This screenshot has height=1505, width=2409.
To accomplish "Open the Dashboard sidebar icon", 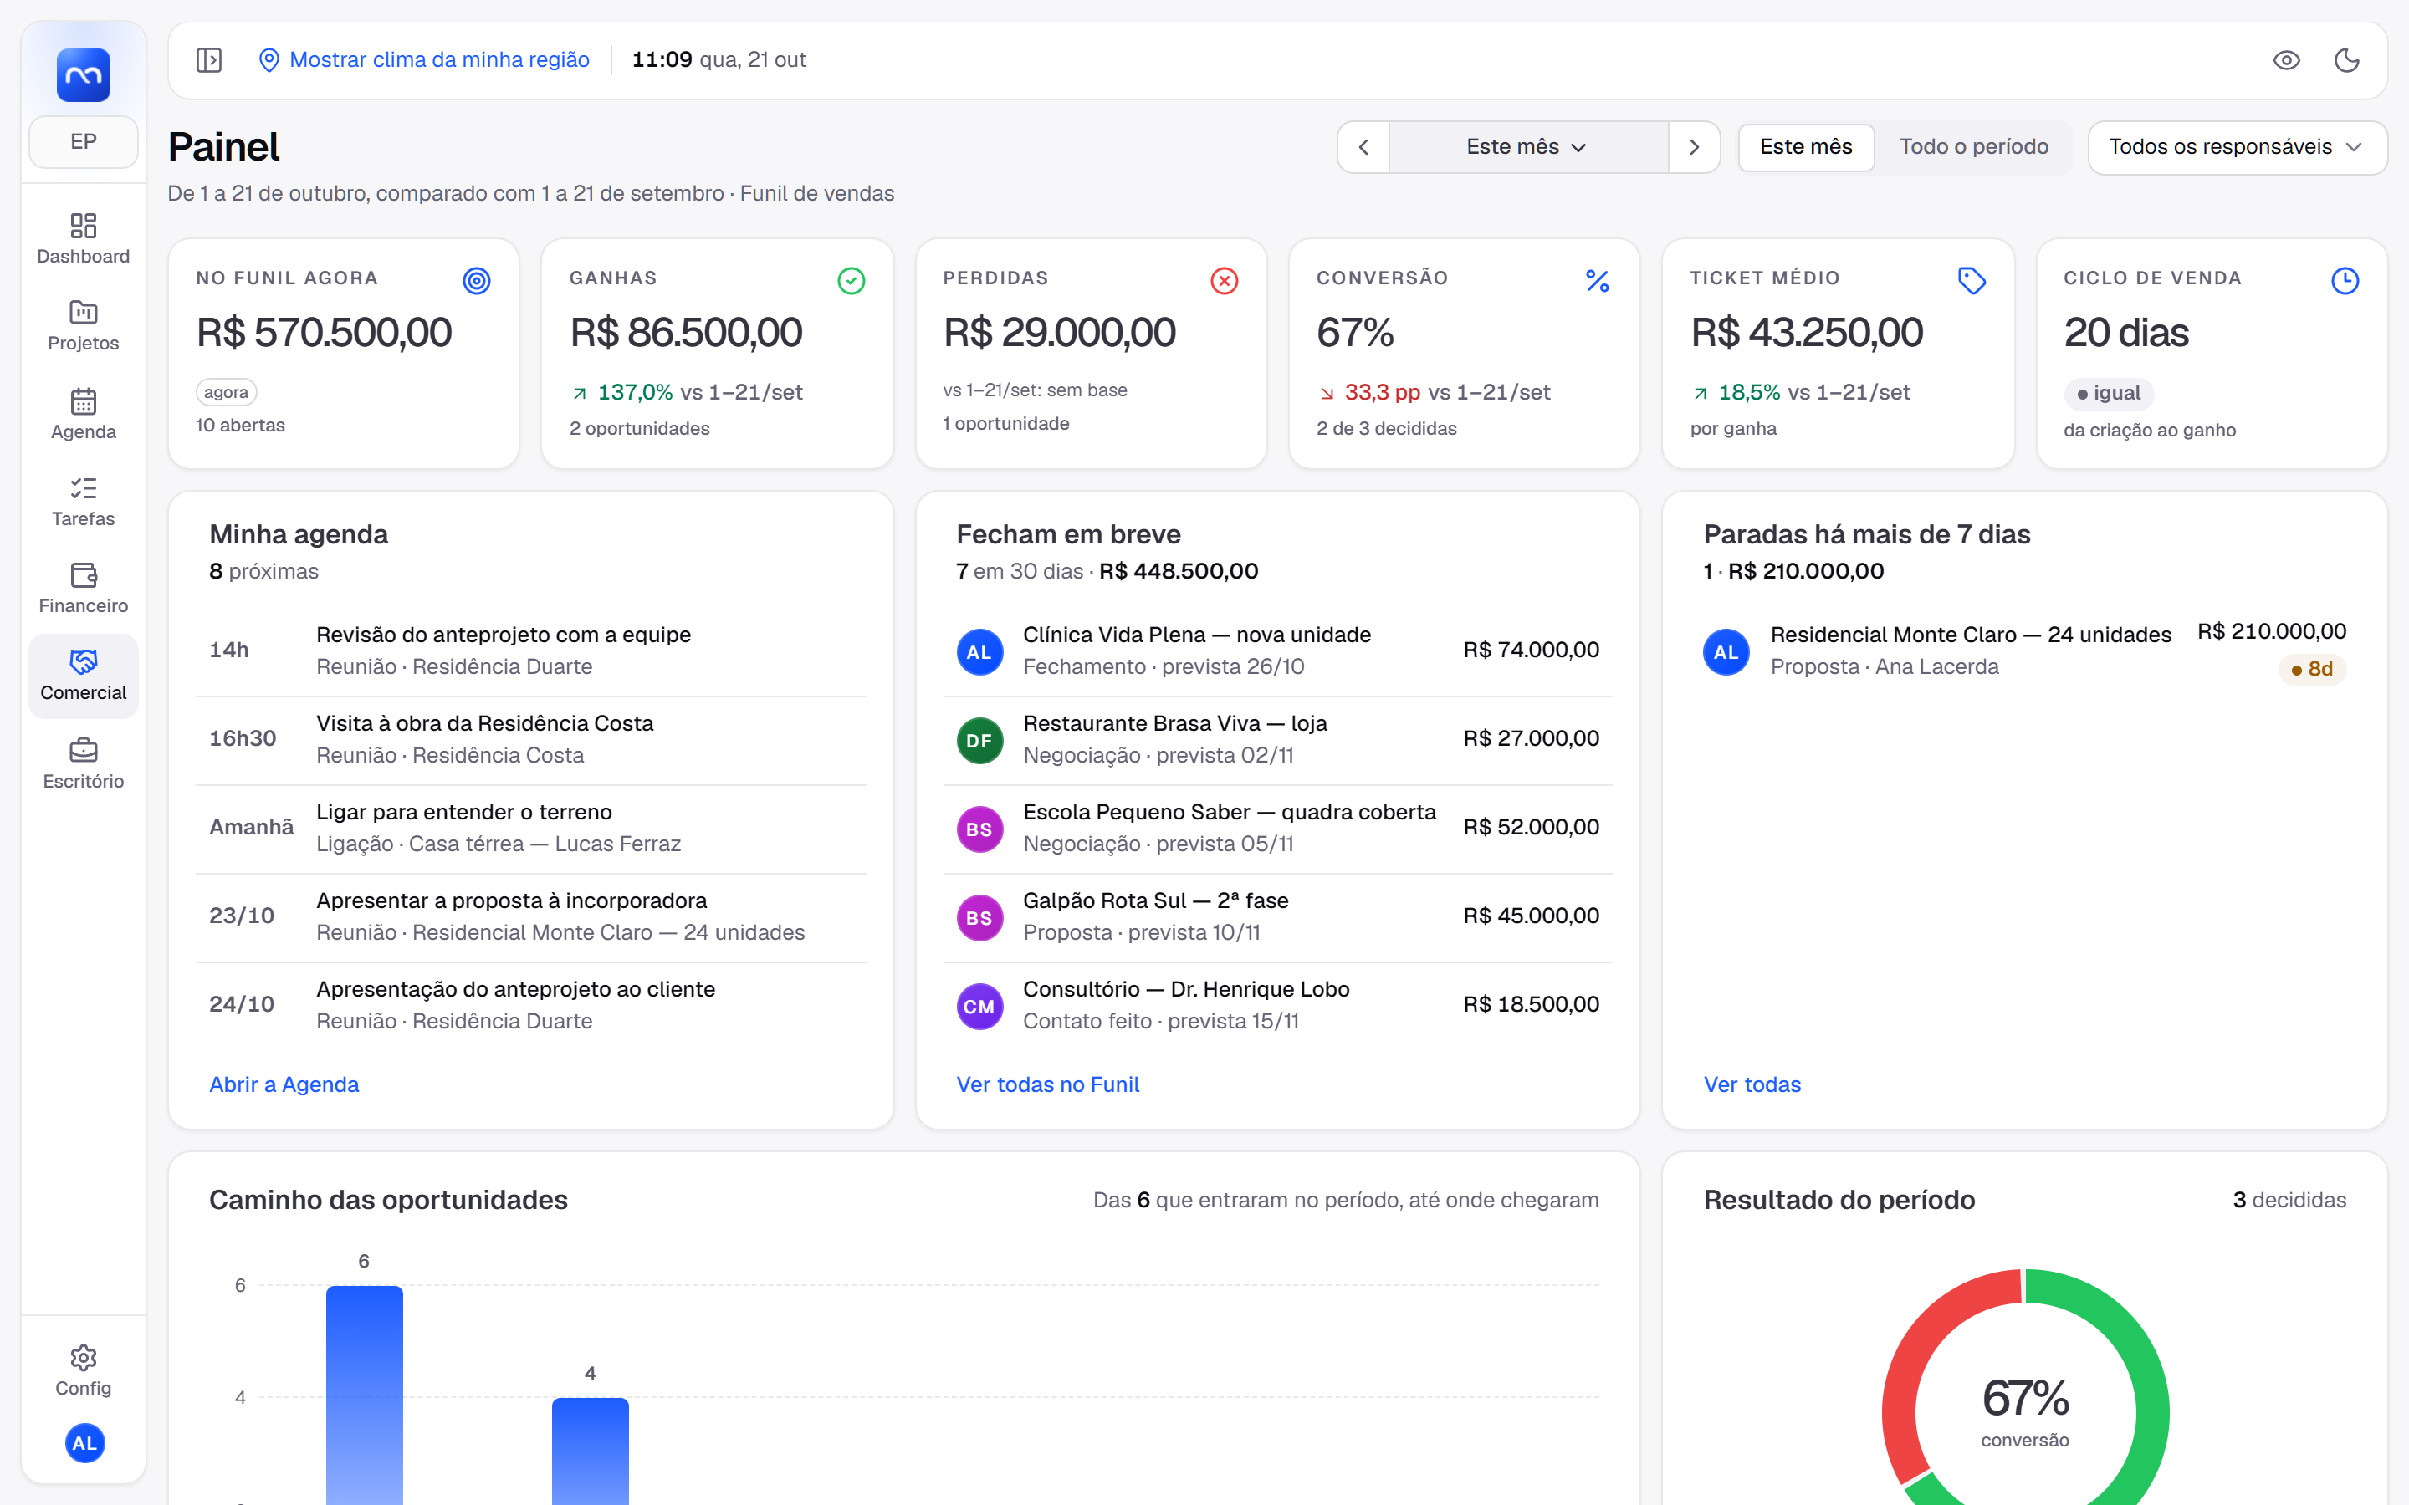I will [84, 239].
